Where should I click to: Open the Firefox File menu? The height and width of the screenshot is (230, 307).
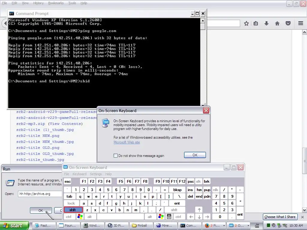click(x=4, y=3)
